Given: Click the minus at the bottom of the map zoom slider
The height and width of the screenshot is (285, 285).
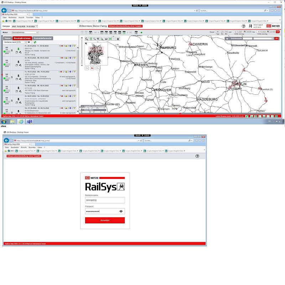Looking at the screenshot, I should click(82, 65).
